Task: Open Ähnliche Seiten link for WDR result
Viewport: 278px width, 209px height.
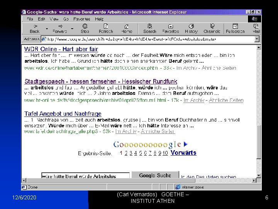Action: point(219,68)
